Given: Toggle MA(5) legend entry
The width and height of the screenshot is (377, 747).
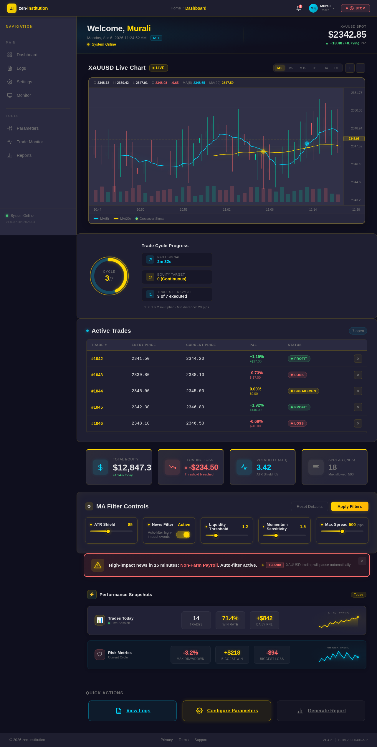Looking at the screenshot, I should [x=101, y=219].
